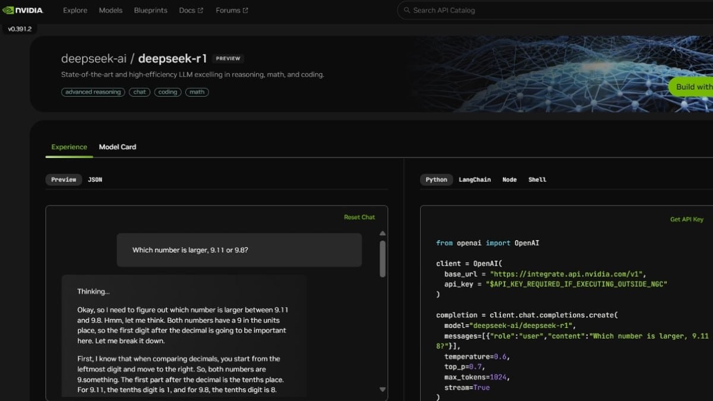Click the advanced reasoning tag
Image resolution: width=713 pixels, height=401 pixels.
pyautogui.click(x=93, y=92)
